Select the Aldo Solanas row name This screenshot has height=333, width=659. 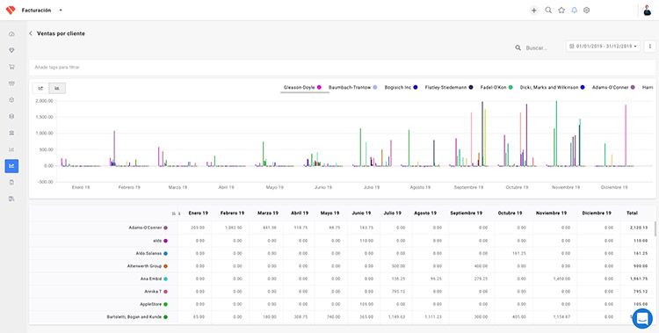coord(148,254)
